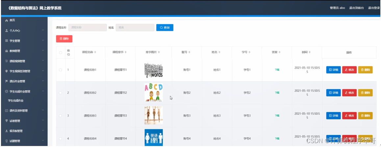Click 删除 for 课程名称2 row

(365, 93)
